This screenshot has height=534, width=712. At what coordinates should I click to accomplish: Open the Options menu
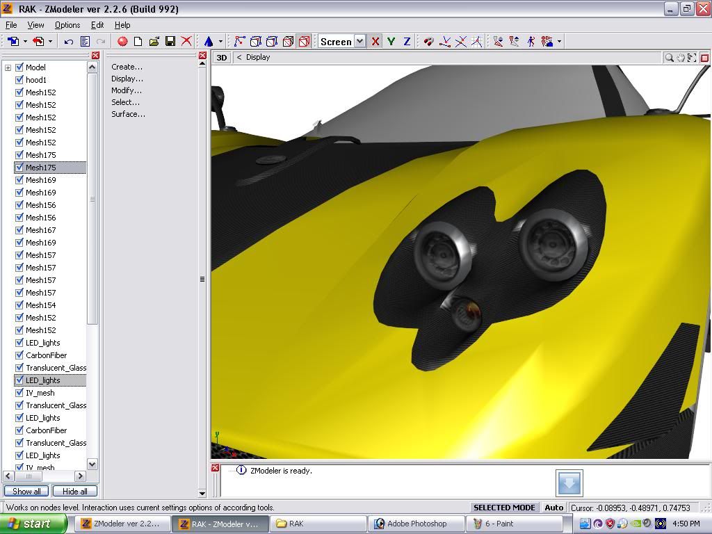(x=67, y=25)
